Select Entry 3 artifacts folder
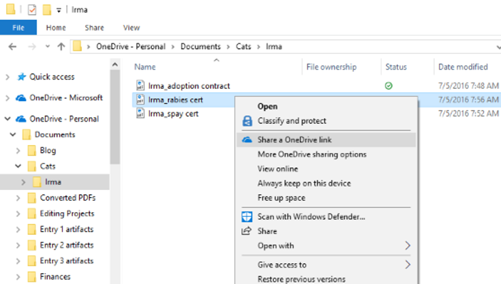Image resolution: width=501 pixels, height=284 pixels. tap(67, 261)
